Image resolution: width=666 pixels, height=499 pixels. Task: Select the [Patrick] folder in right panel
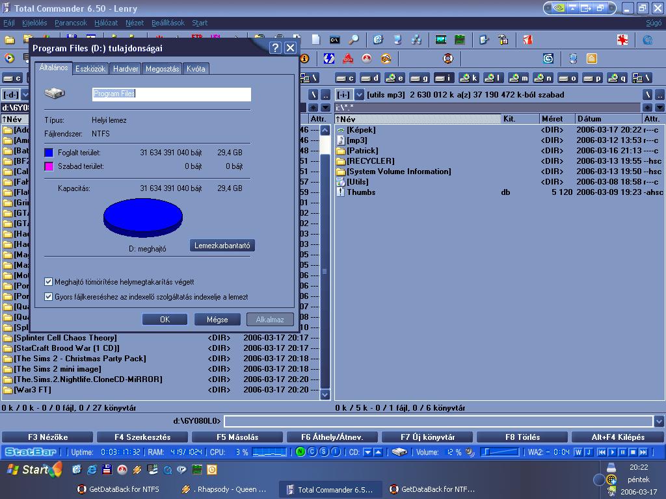(362, 151)
